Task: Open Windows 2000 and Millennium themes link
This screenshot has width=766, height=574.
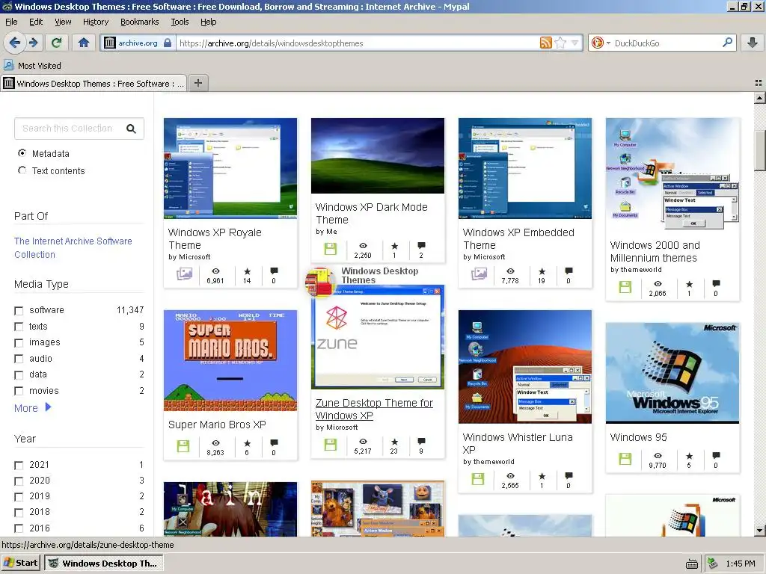Action: (655, 251)
